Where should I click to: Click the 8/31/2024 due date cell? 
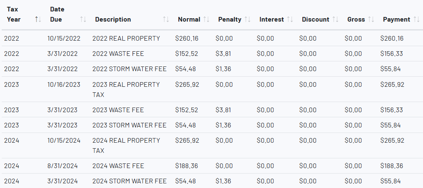[x=62, y=166]
